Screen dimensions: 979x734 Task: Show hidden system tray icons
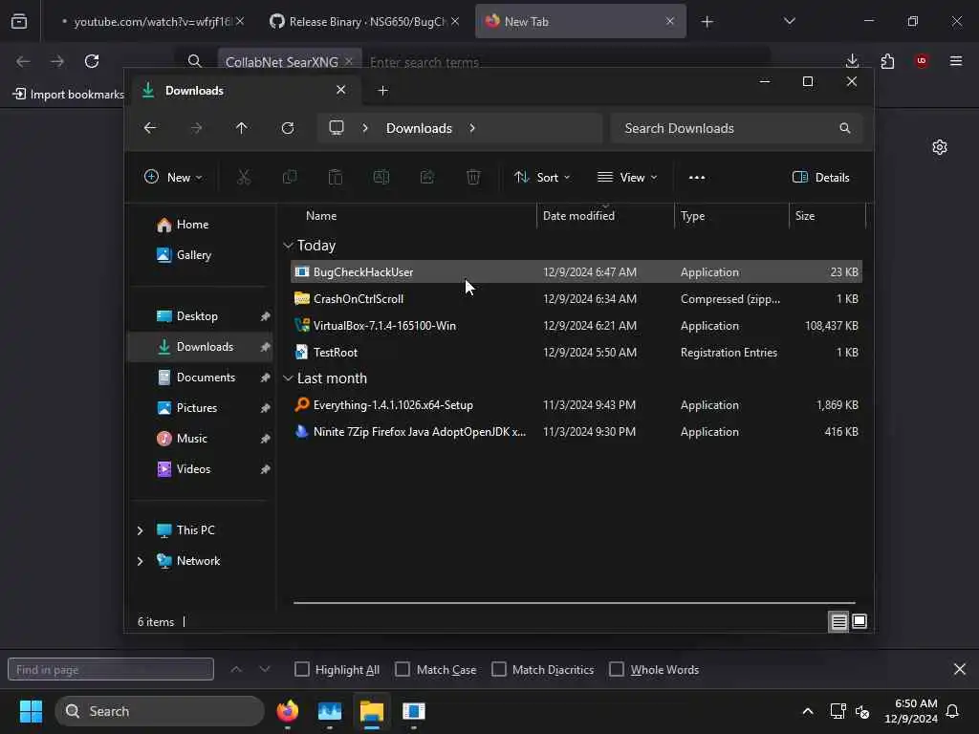click(x=807, y=711)
